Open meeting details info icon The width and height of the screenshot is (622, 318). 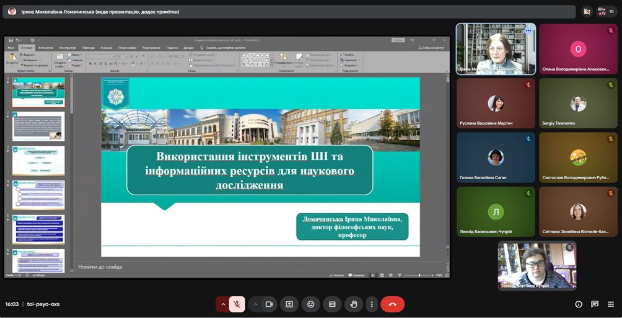click(x=579, y=304)
